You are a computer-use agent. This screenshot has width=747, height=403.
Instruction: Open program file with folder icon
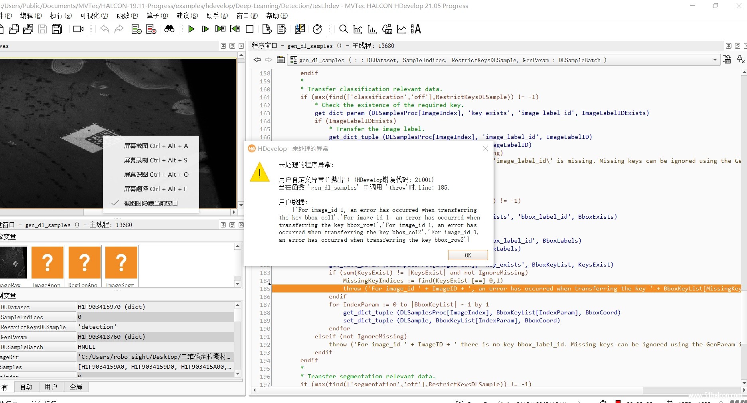[x=14, y=29]
